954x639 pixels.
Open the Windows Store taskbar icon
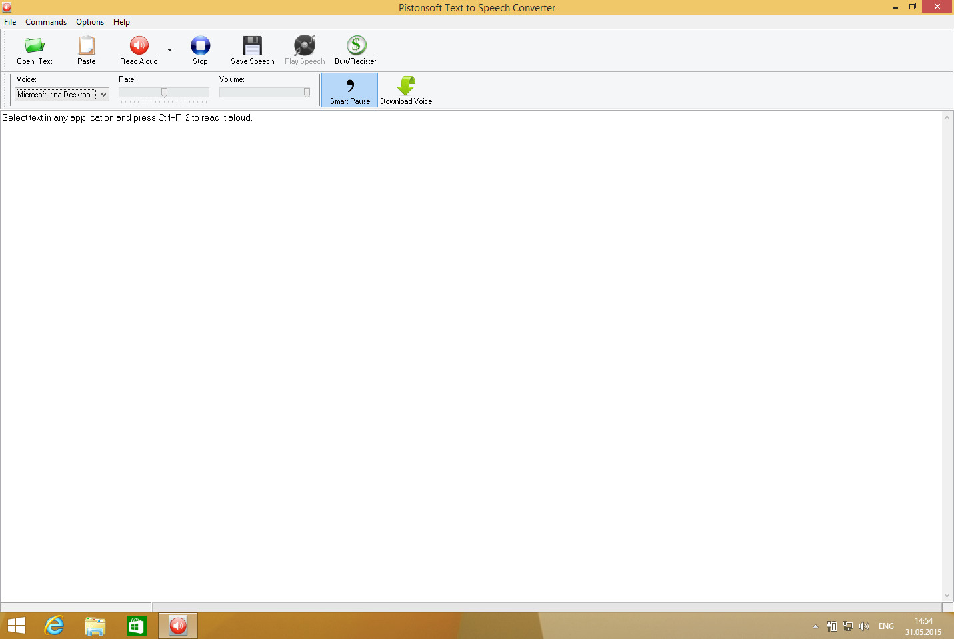pos(137,626)
